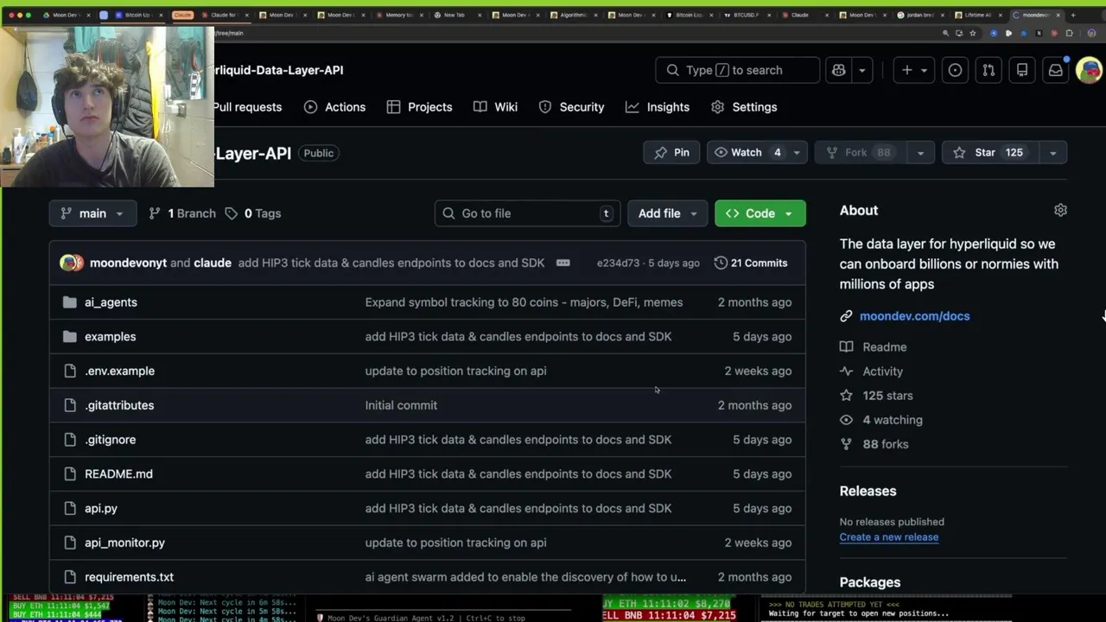Click the Type / to search box
Image resolution: width=1106 pixels, height=622 pixels.
pos(738,70)
